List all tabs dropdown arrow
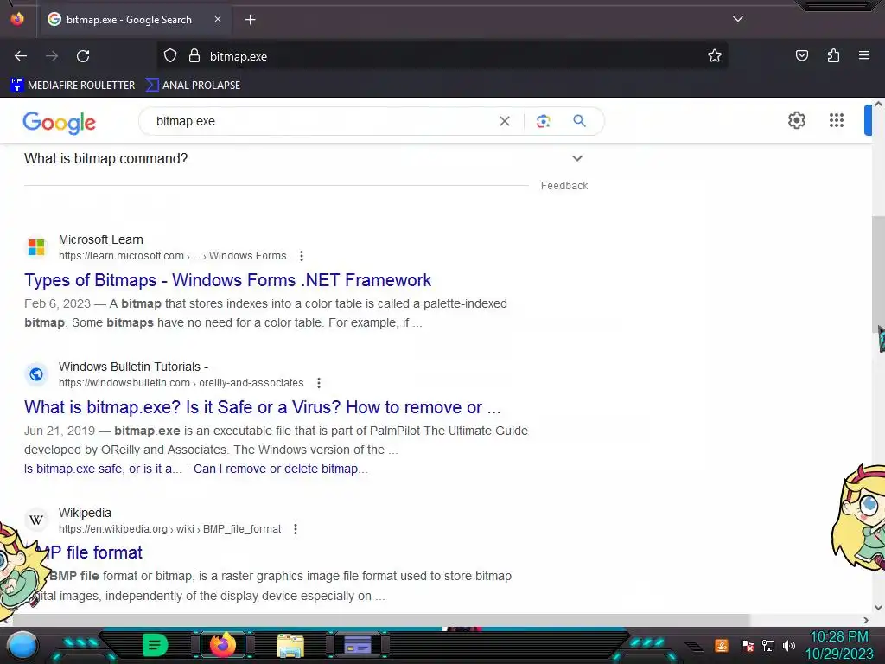Viewport: 885px width, 664px height. (x=738, y=19)
